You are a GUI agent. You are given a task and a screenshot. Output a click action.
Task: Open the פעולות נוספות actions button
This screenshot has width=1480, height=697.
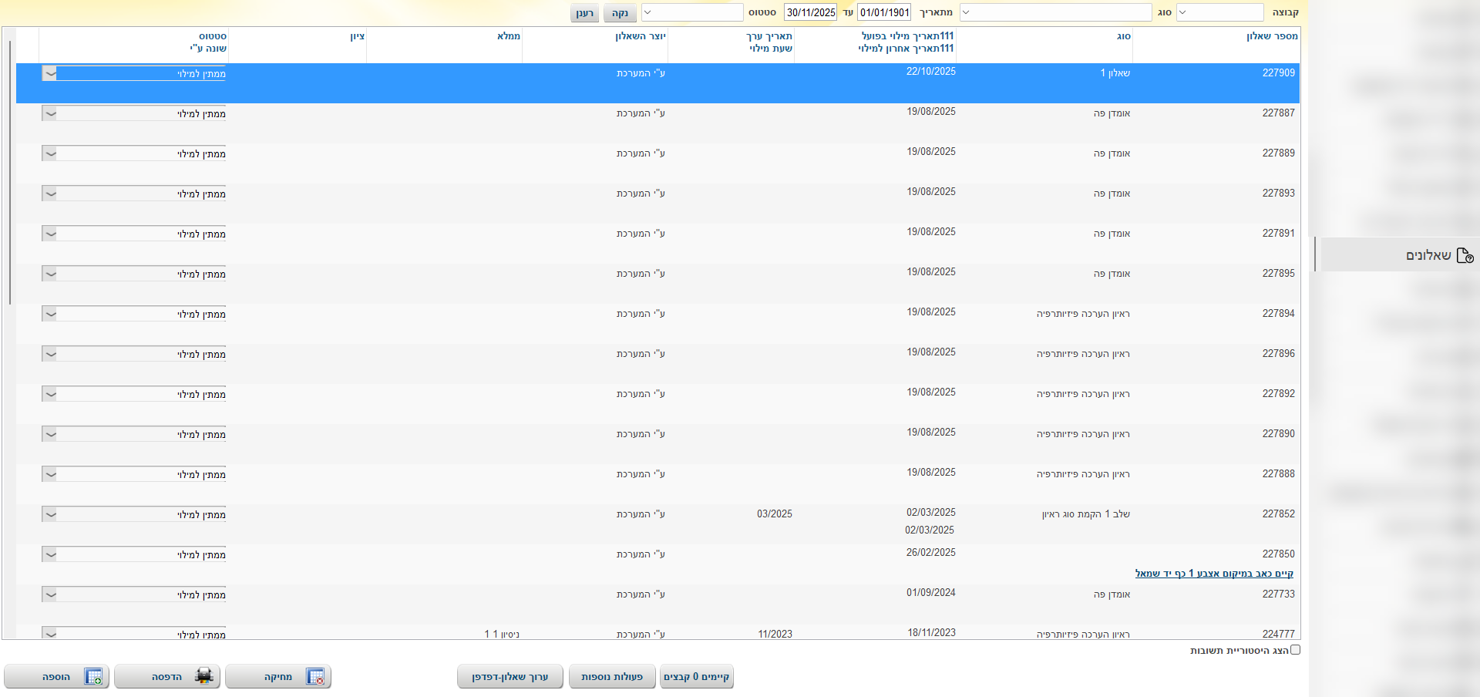(612, 677)
